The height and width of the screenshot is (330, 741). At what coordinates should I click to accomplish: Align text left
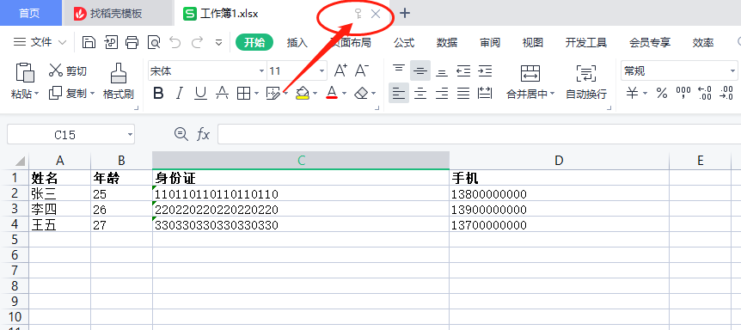tap(399, 93)
